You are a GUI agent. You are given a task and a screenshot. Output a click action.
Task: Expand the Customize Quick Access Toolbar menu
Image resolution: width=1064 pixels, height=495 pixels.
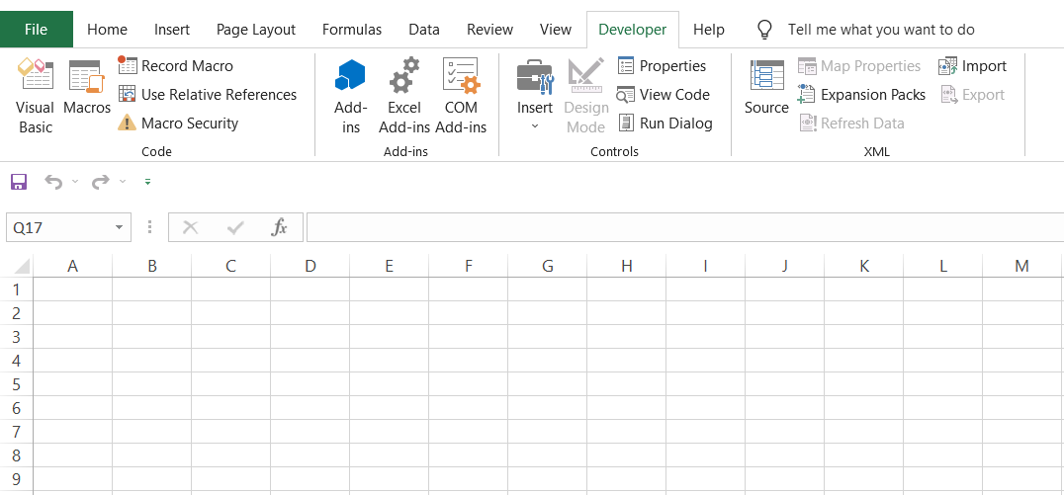tap(147, 182)
